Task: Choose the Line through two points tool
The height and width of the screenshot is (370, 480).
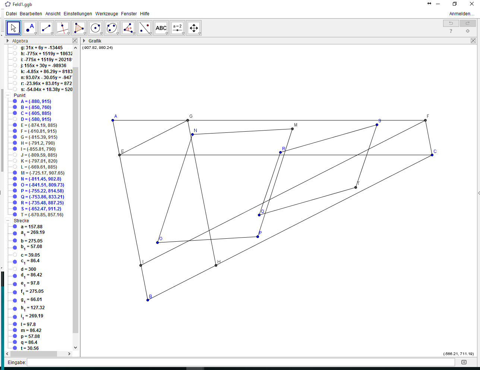Action: pyautogui.click(x=46, y=28)
